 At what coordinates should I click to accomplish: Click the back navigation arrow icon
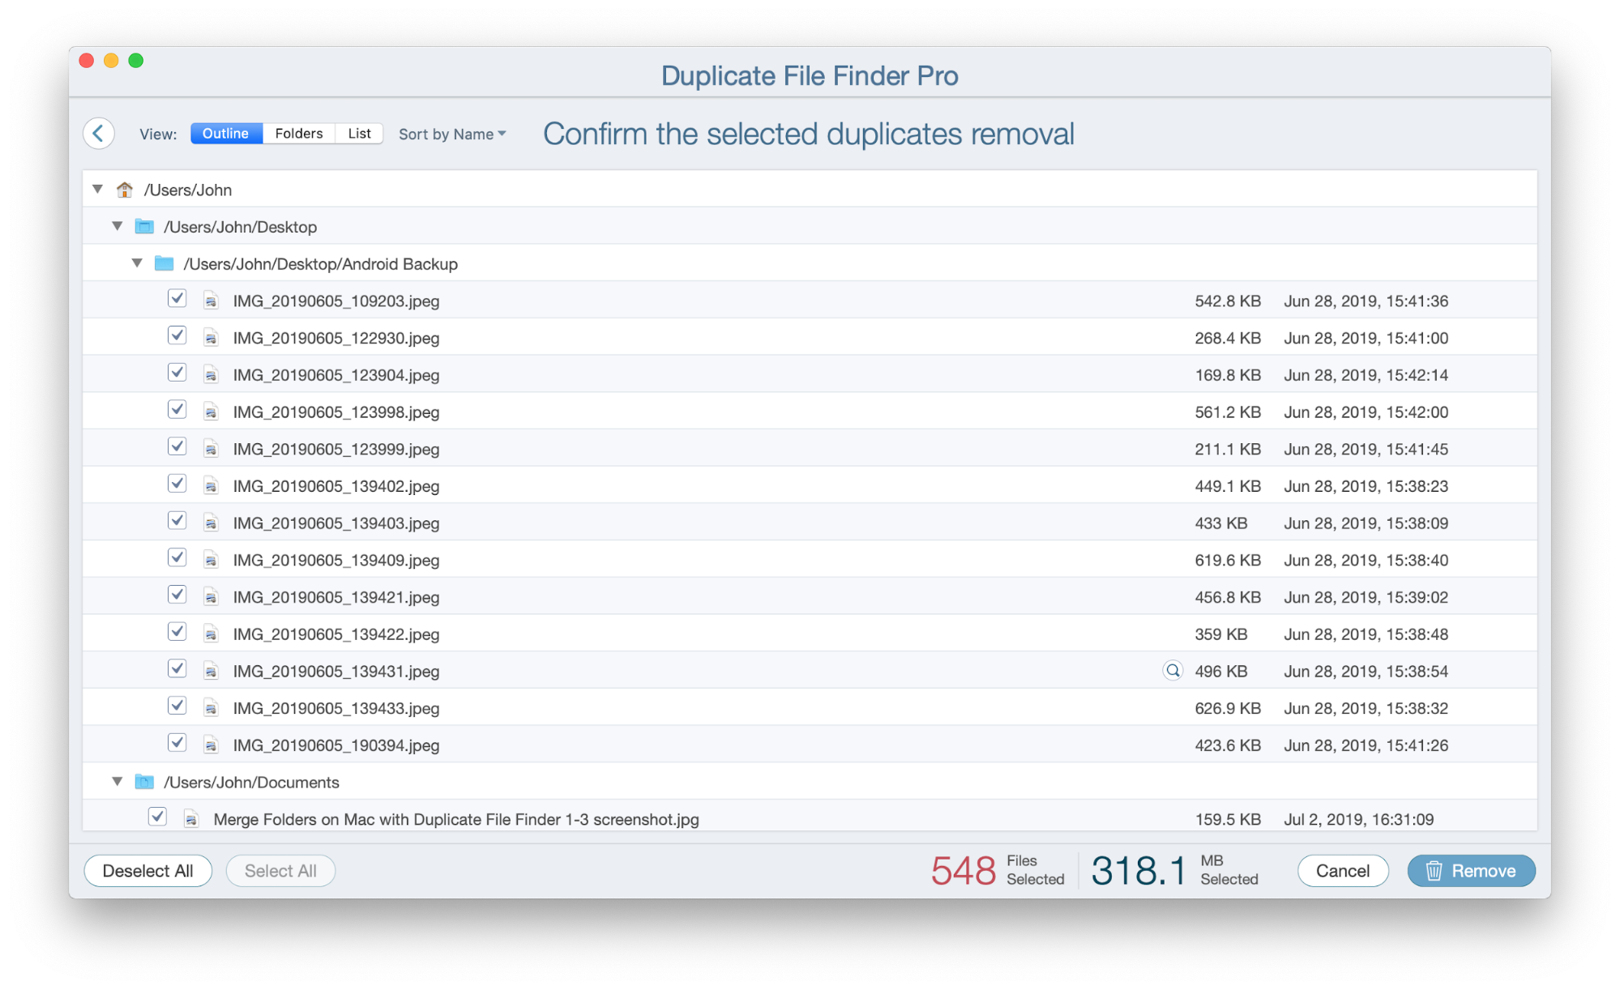click(x=98, y=132)
